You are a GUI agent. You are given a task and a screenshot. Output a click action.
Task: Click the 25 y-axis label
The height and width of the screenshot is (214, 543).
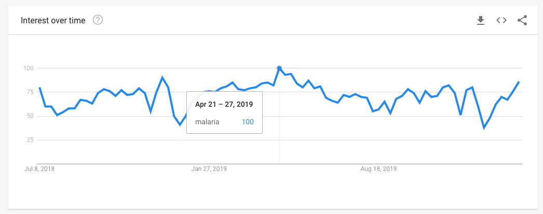point(30,140)
